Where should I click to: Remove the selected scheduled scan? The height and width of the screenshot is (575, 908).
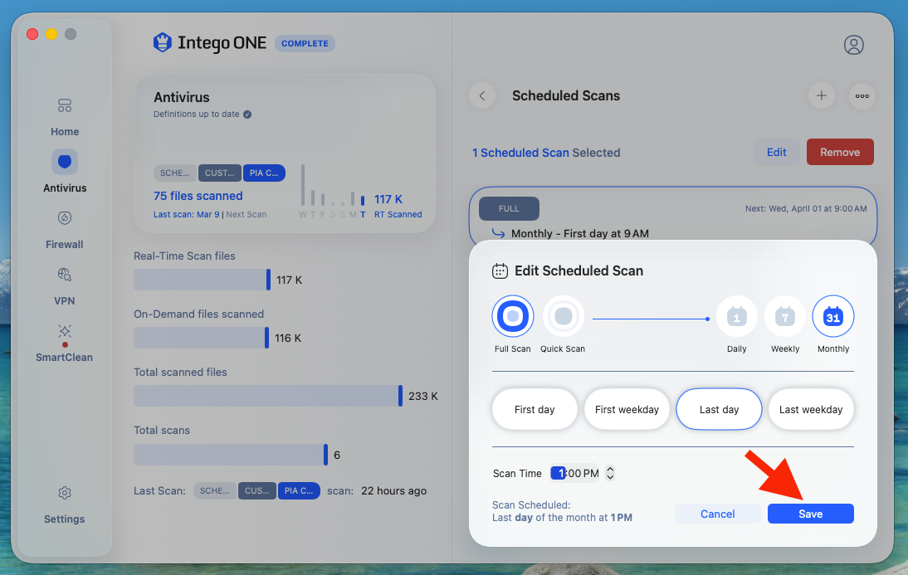tap(840, 152)
